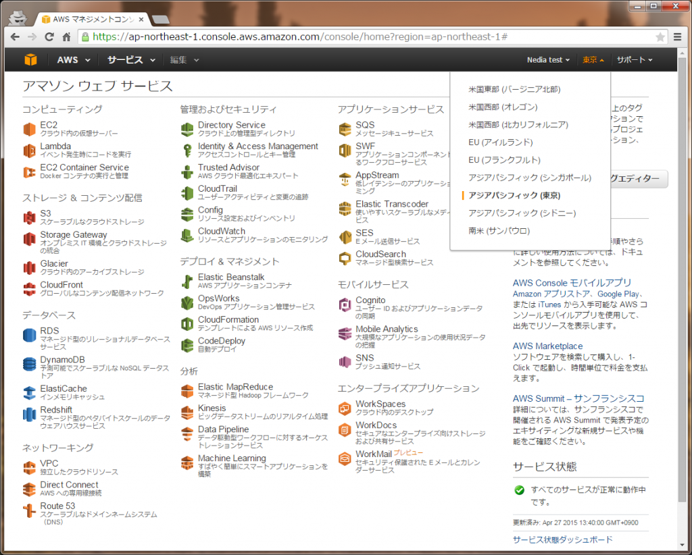Open the AWS dropdown menu

pyautogui.click(x=73, y=60)
